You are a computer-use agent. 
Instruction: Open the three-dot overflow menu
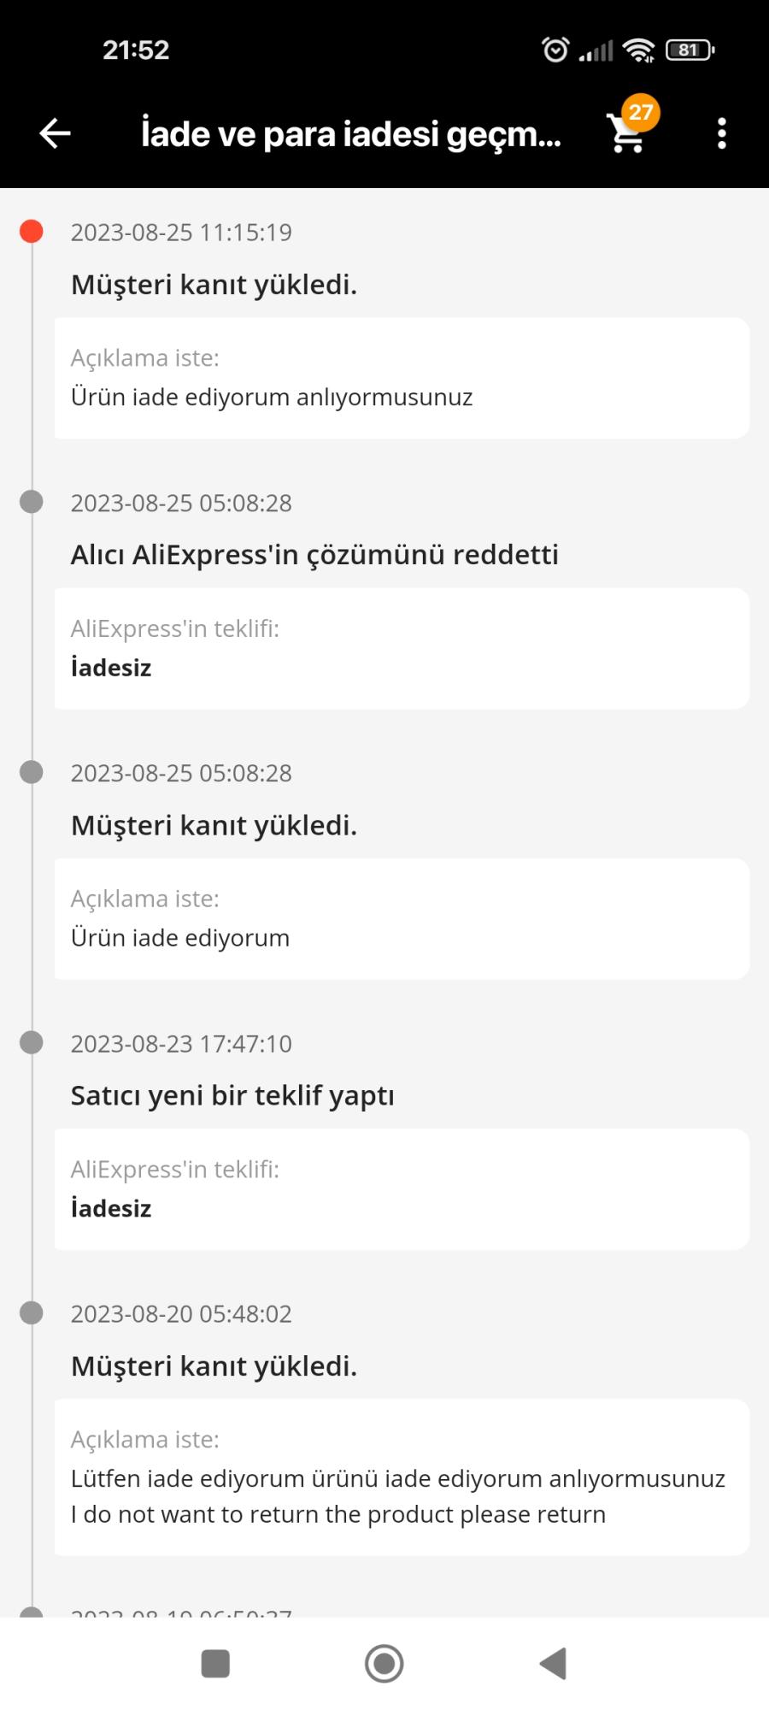722,134
